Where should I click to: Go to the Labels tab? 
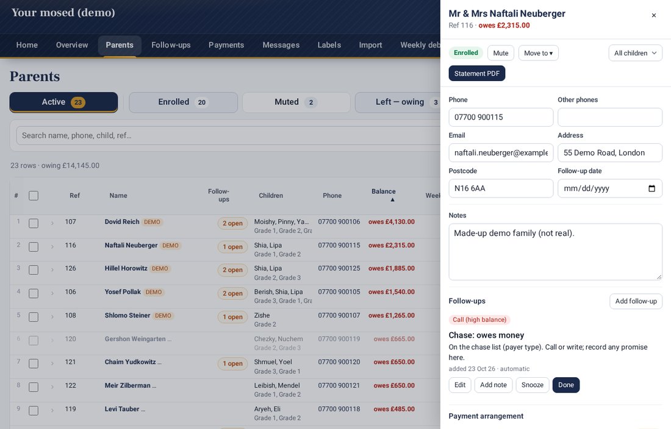coord(329,45)
